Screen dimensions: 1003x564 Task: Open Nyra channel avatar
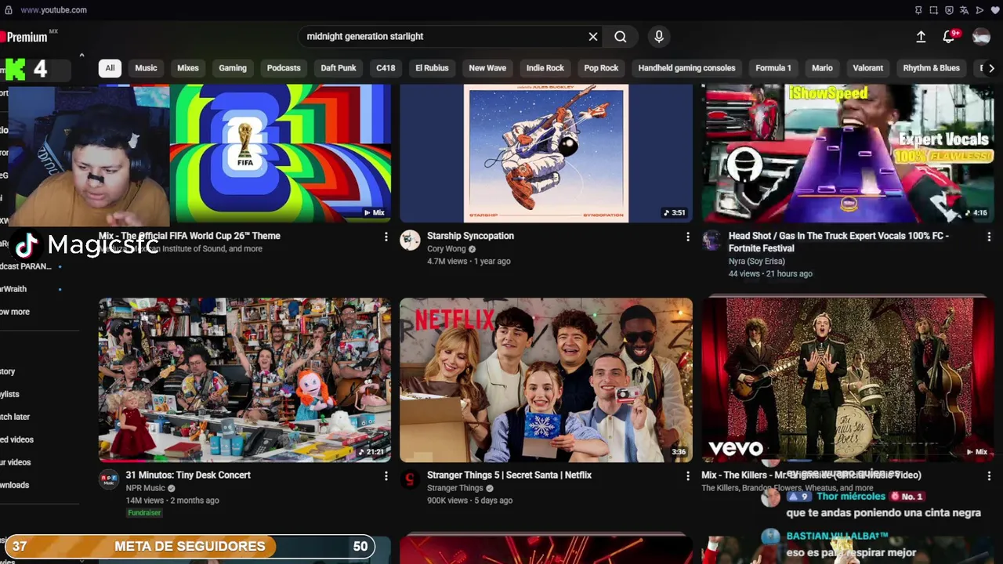tap(712, 240)
